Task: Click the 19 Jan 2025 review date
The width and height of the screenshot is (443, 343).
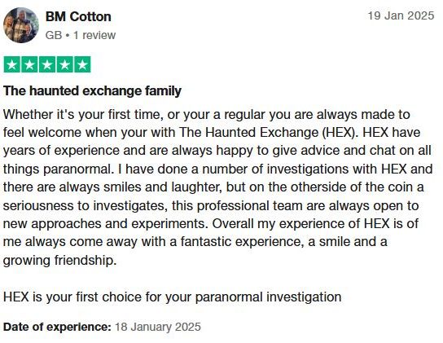Action: (401, 15)
